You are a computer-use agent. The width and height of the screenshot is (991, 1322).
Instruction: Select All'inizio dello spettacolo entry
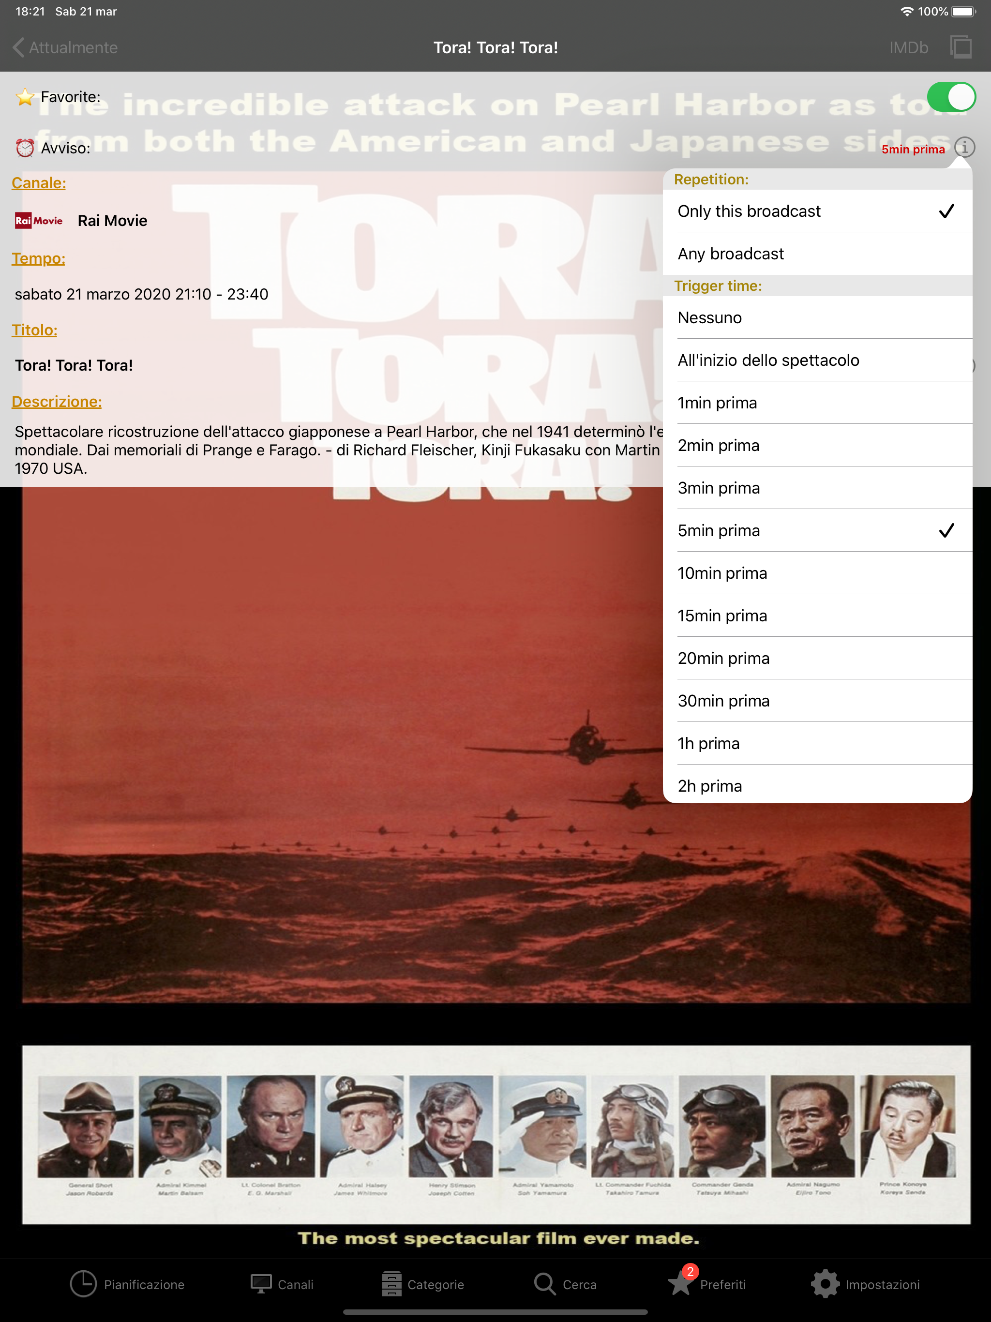pyautogui.click(x=816, y=361)
